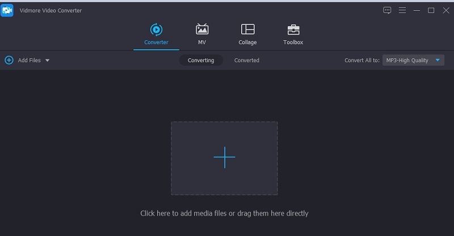
Task: Close the Vidmore Video Converter window
Action: tap(444, 10)
